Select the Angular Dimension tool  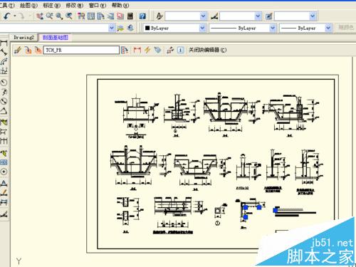pos(4,111)
